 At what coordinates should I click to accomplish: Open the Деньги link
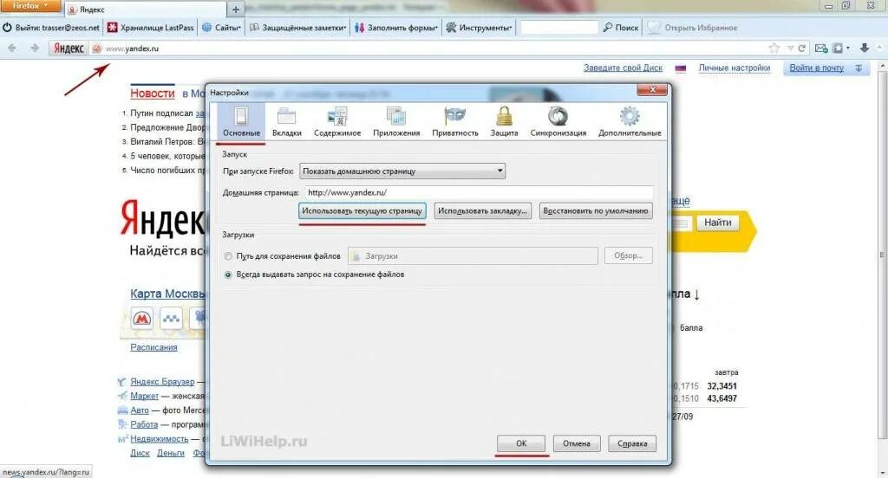171,453
